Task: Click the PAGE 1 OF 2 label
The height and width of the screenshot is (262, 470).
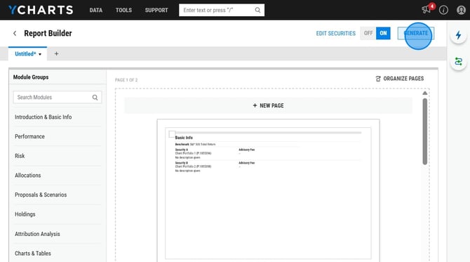Action: pyautogui.click(x=126, y=80)
